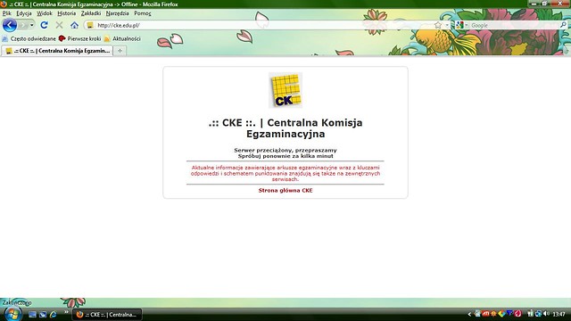Follow the Strona główna CKE link
The width and height of the screenshot is (571, 321).
pos(285,190)
